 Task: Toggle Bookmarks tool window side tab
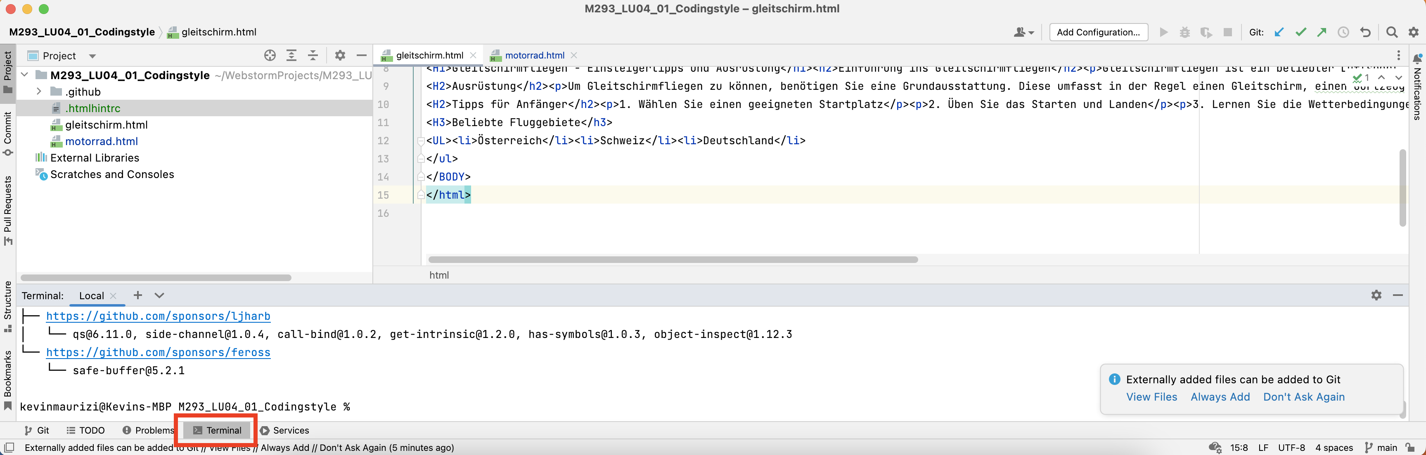pyautogui.click(x=8, y=380)
